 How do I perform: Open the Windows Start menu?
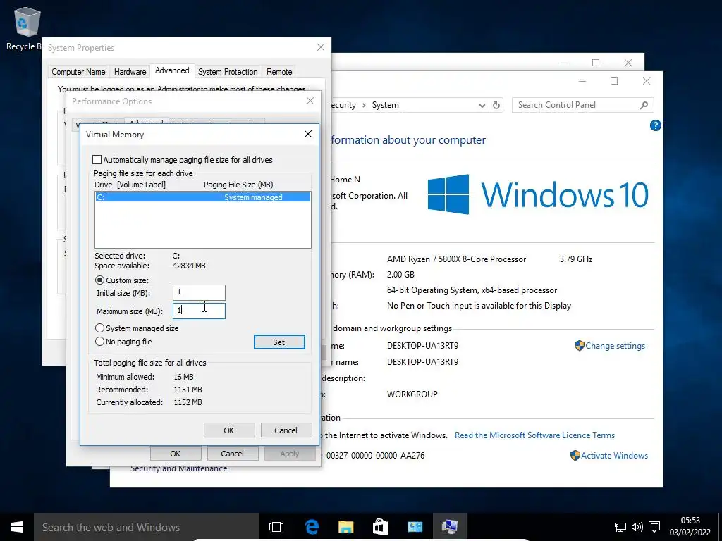click(17, 527)
